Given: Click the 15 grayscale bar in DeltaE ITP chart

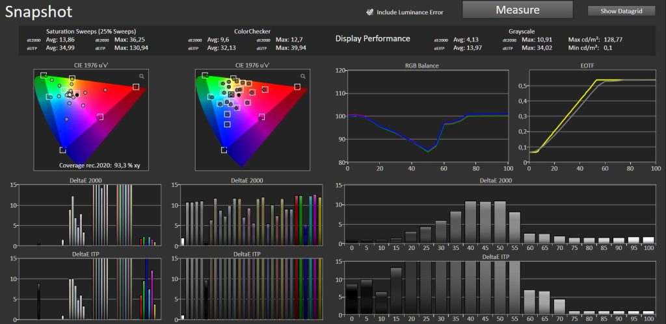Looking at the screenshot, I should [396, 291].
